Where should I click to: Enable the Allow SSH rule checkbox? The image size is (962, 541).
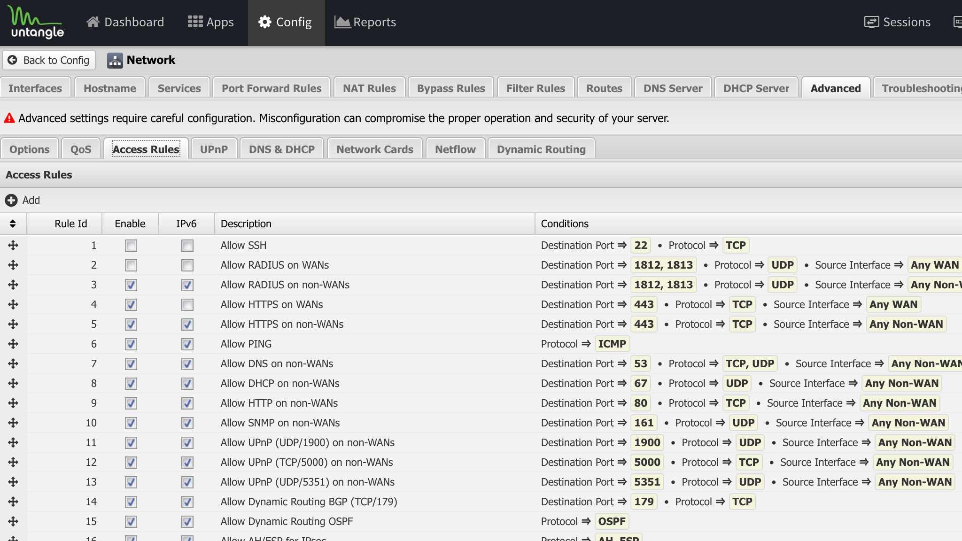pyautogui.click(x=131, y=246)
